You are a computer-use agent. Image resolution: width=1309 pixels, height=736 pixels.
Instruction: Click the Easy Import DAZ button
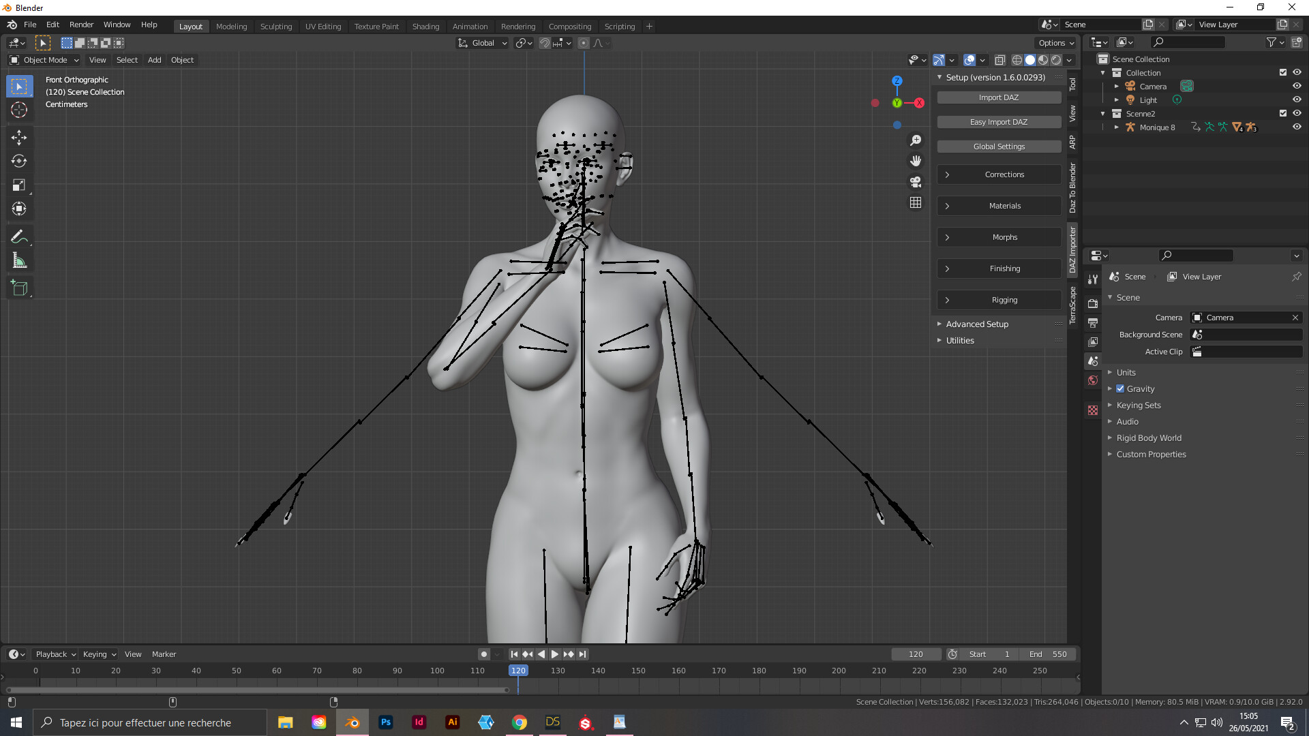tap(999, 122)
